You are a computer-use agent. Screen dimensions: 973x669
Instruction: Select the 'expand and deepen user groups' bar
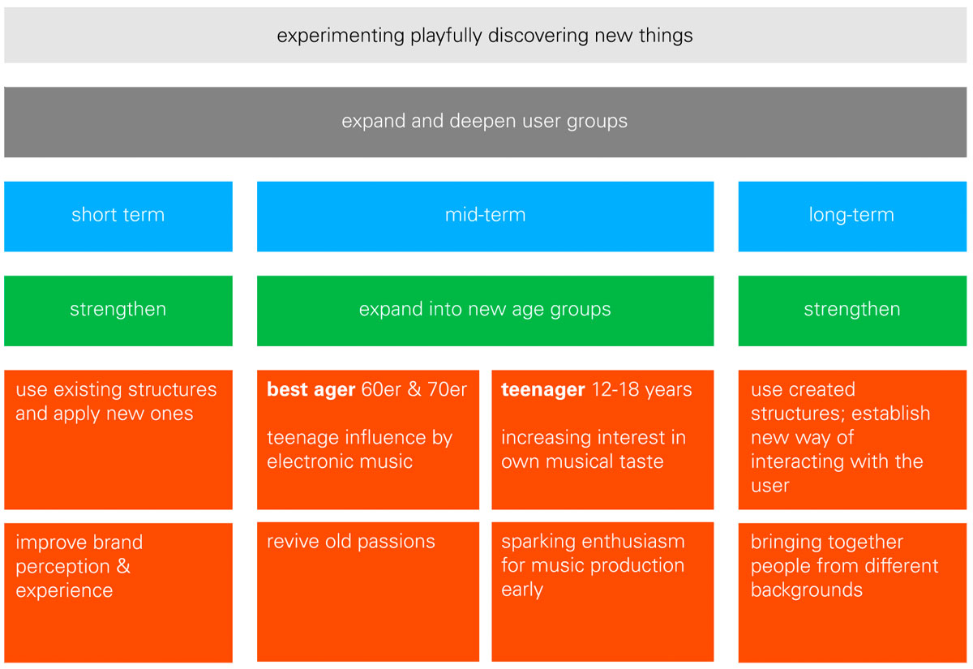tap(485, 122)
